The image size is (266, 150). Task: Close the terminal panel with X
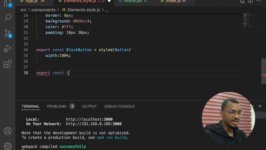260,106
